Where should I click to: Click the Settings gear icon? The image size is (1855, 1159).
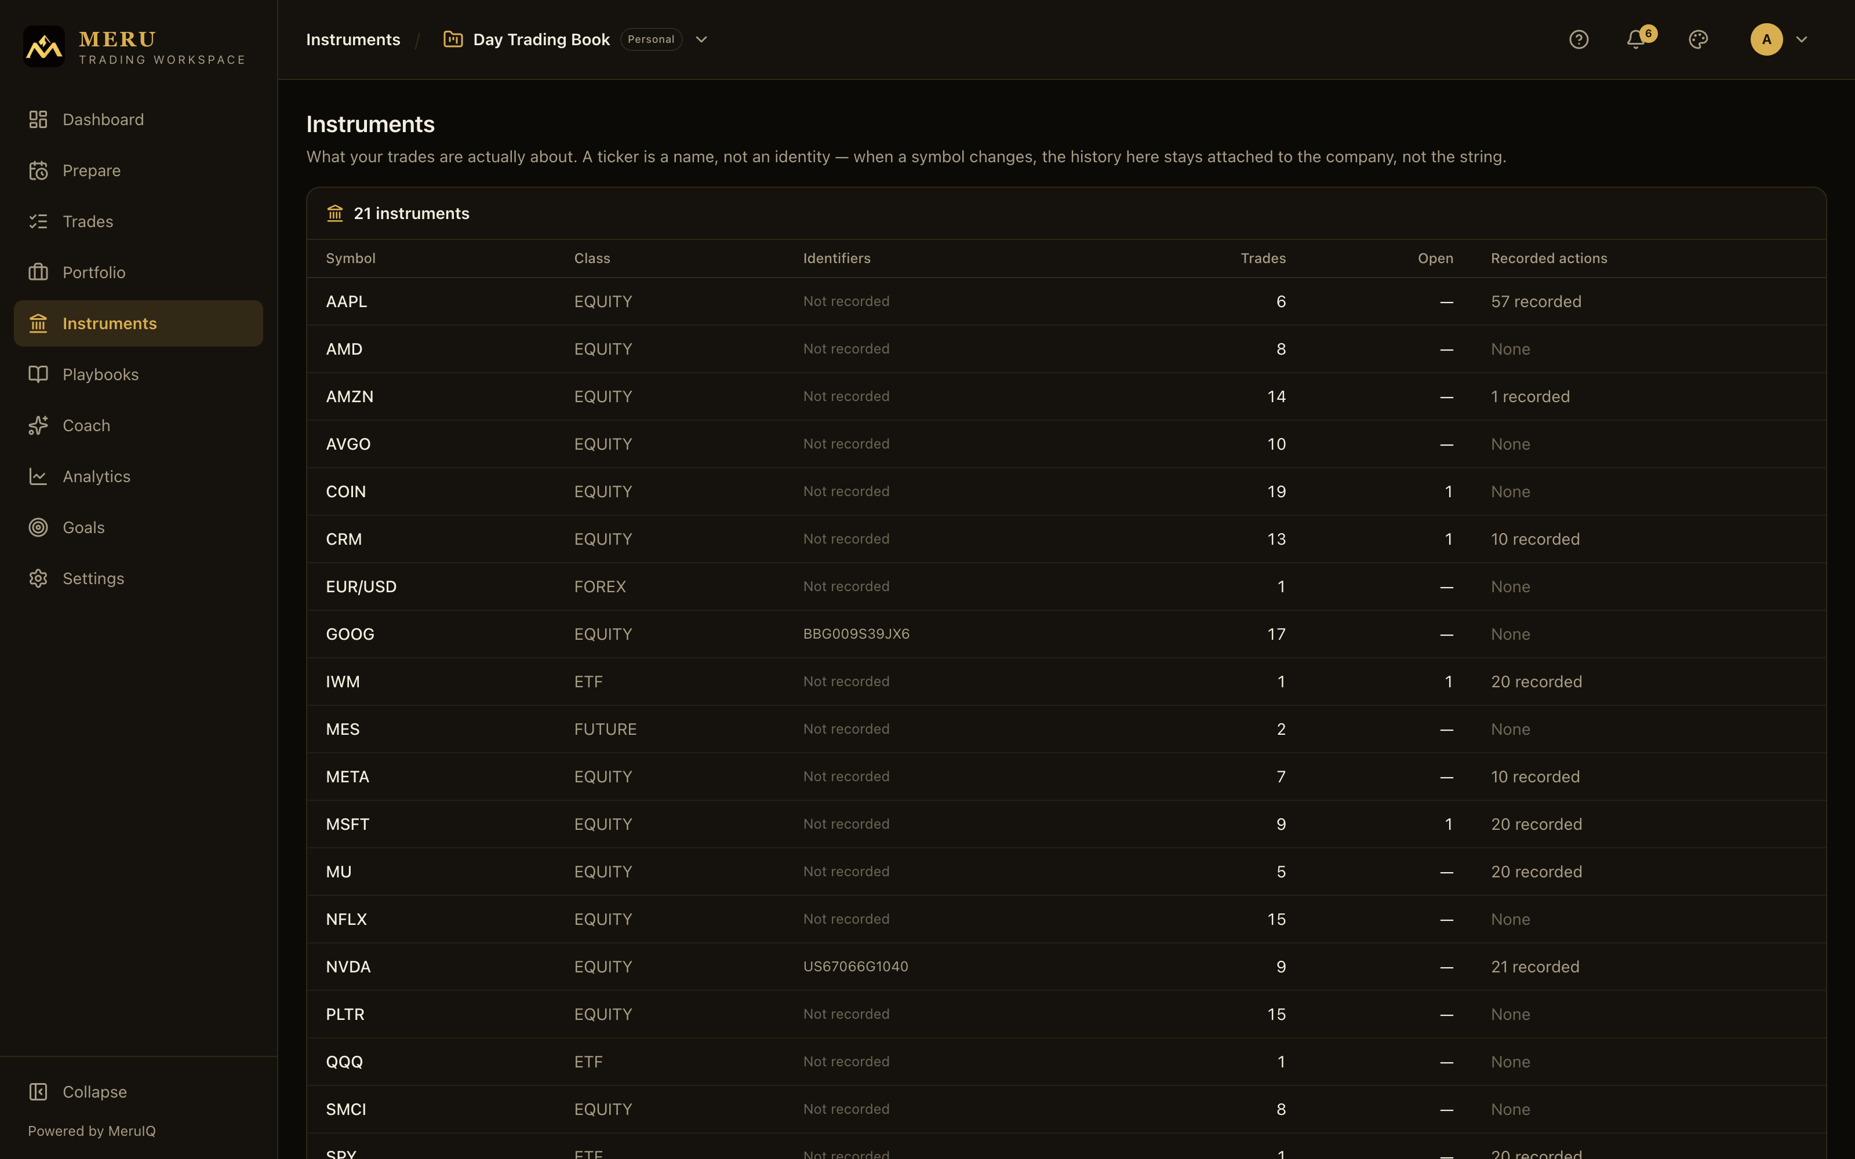click(x=38, y=578)
